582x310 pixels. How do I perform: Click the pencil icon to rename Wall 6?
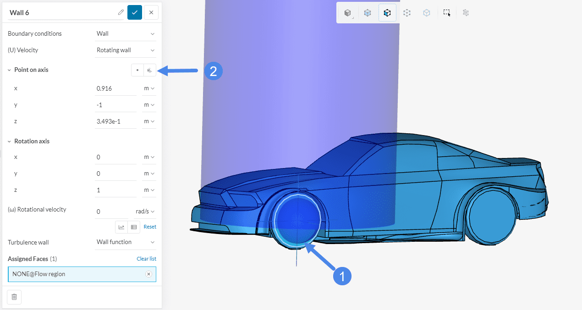pos(121,12)
